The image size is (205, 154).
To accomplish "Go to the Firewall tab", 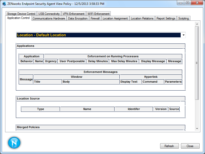I will coord(95,18).
